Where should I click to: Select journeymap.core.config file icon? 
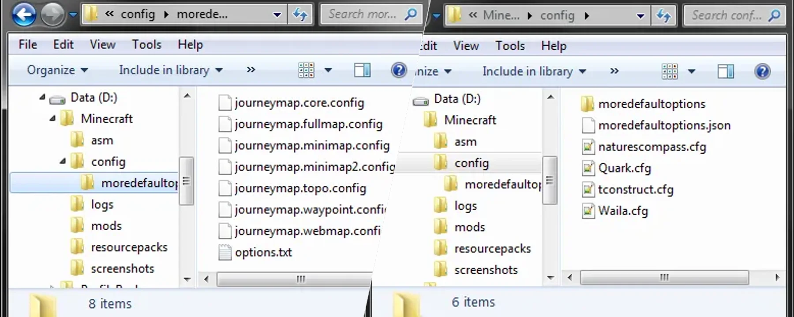[x=225, y=103]
